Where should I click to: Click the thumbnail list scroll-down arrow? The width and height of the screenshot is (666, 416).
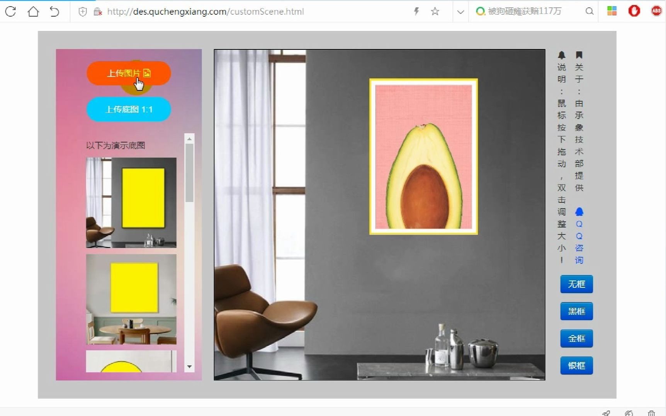[189, 367]
